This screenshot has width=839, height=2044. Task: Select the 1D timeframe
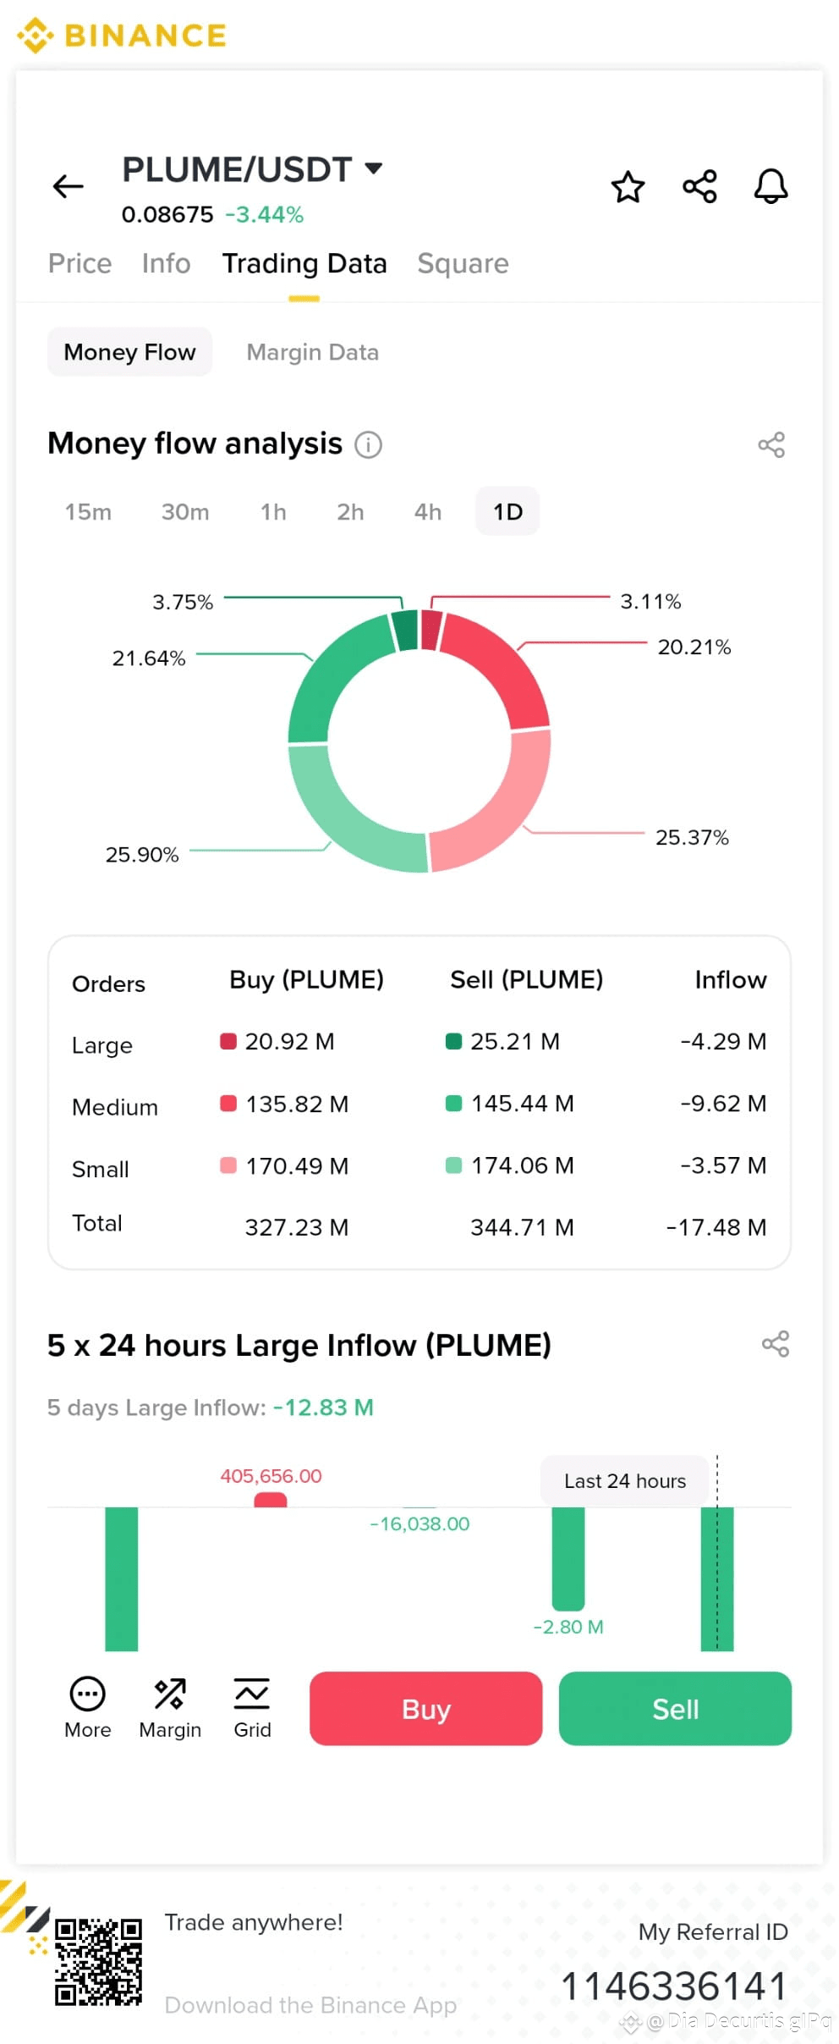pyautogui.click(x=507, y=511)
